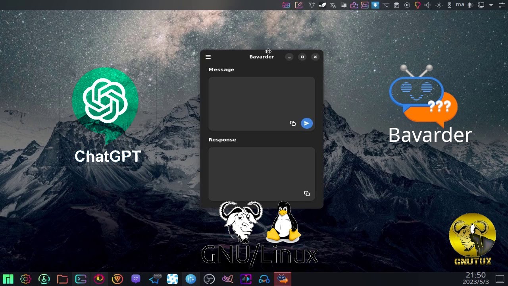Select the Bavarder robot taskbar entry

point(283,279)
